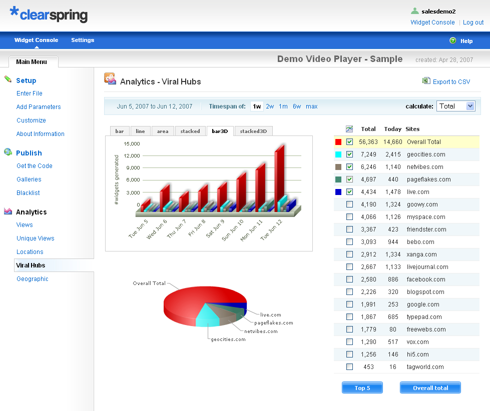Open Unique Views in Analytics menu
490x411 pixels.
pyautogui.click(x=36, y=238)
